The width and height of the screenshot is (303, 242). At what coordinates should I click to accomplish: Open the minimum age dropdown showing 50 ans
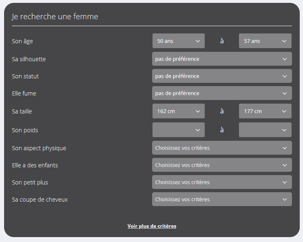pyautogui.click(x=178, y=41)
